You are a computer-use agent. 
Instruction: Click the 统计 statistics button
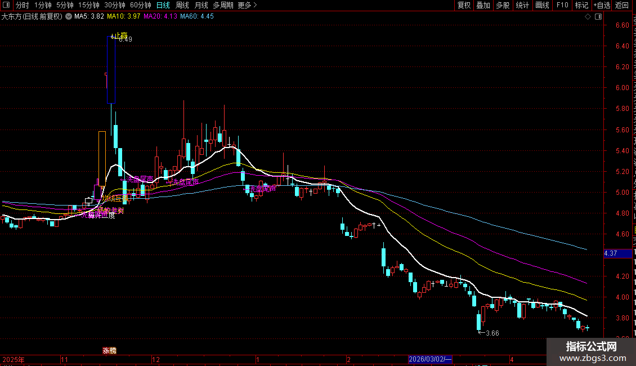[522, 5]
